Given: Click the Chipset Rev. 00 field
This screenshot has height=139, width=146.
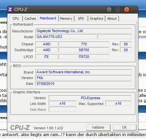Looking at the screenshot, I should [126, 44].
